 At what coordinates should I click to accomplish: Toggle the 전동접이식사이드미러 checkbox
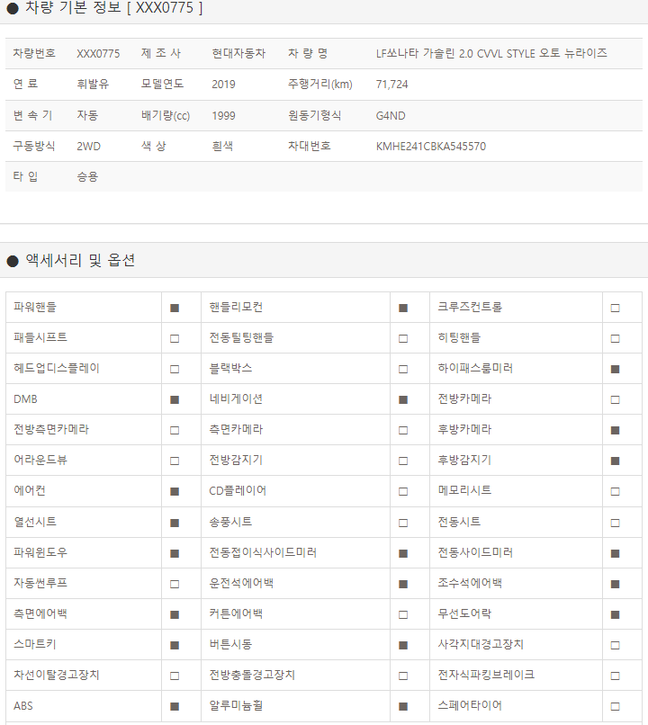[x=403, y=553]
